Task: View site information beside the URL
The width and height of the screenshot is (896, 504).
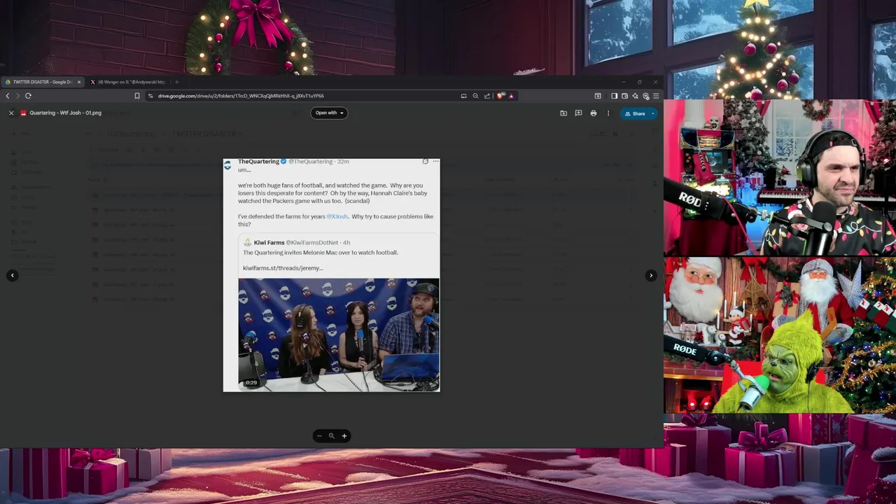Action: pyautogui.click(x=150, y=96)
